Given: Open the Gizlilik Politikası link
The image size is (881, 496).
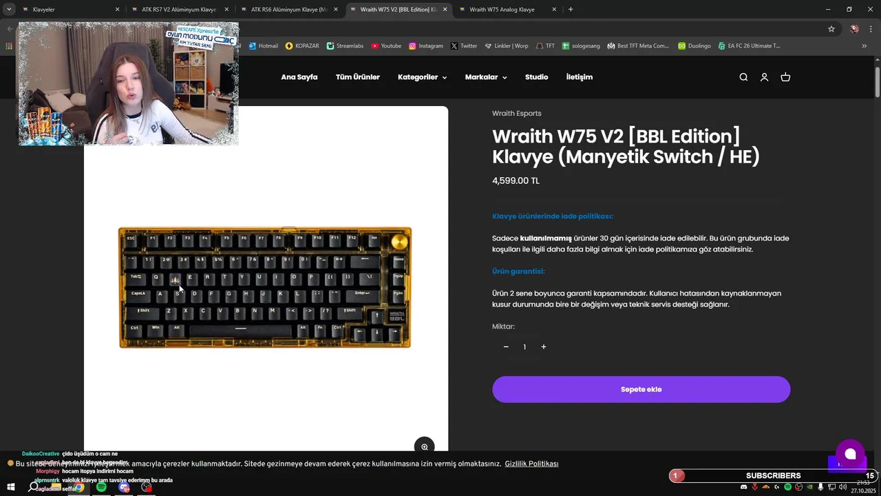Looking at the screenshot, I should tap(531, 464).
